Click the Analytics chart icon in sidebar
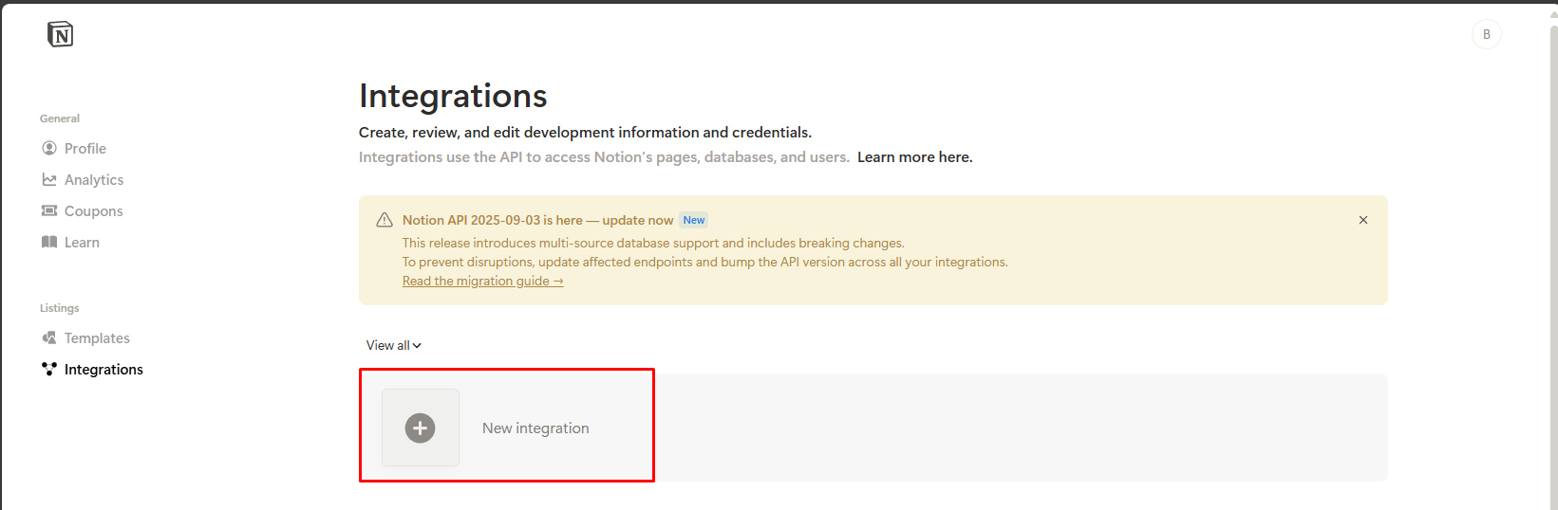 pyautogui.click(x=49, y=179)
